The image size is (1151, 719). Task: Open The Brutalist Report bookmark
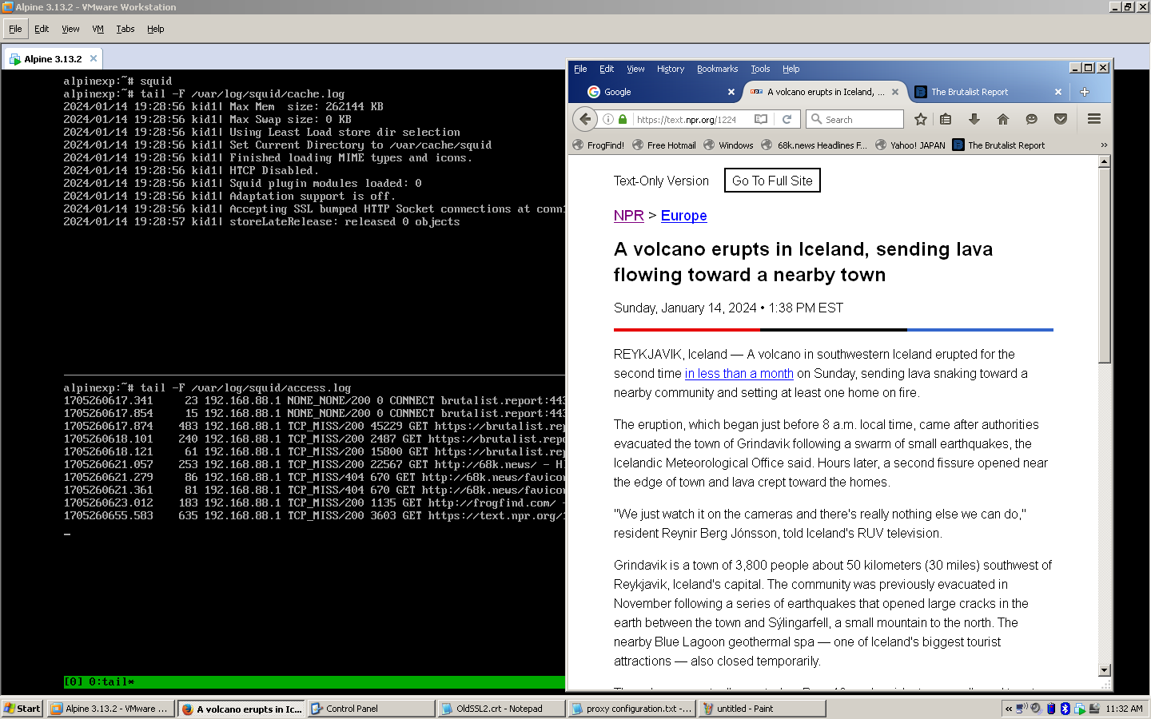tap(999, 145)
